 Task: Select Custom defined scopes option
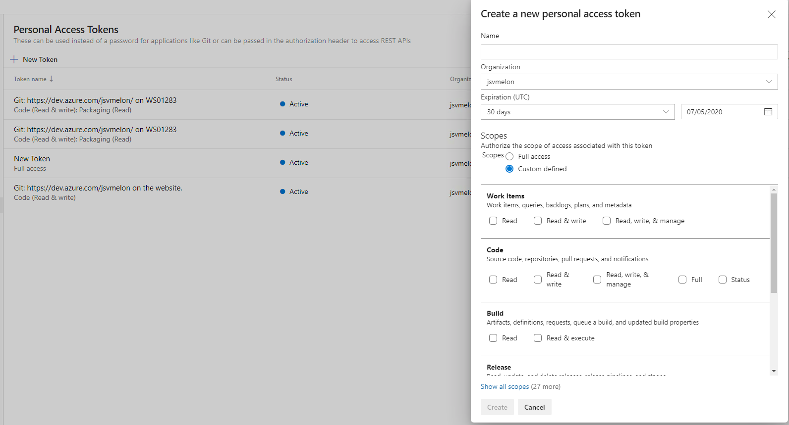coord(509,169)
